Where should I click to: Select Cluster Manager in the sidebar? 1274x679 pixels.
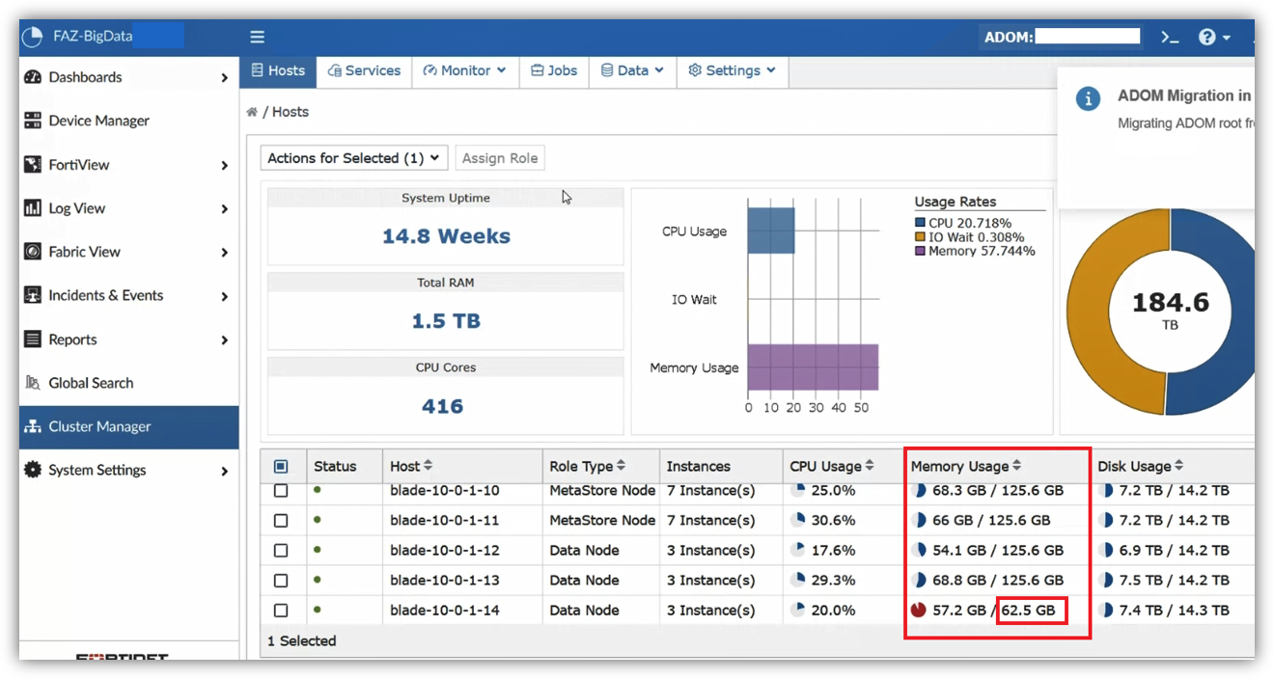(128, 426)
